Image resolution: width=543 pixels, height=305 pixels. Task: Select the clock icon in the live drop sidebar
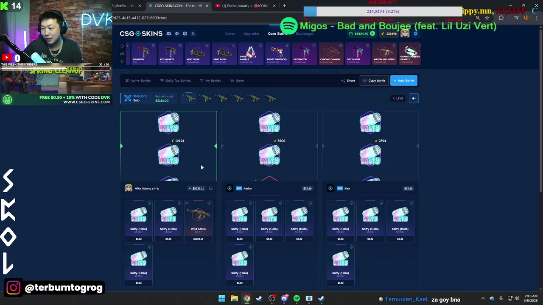point(122,46)
